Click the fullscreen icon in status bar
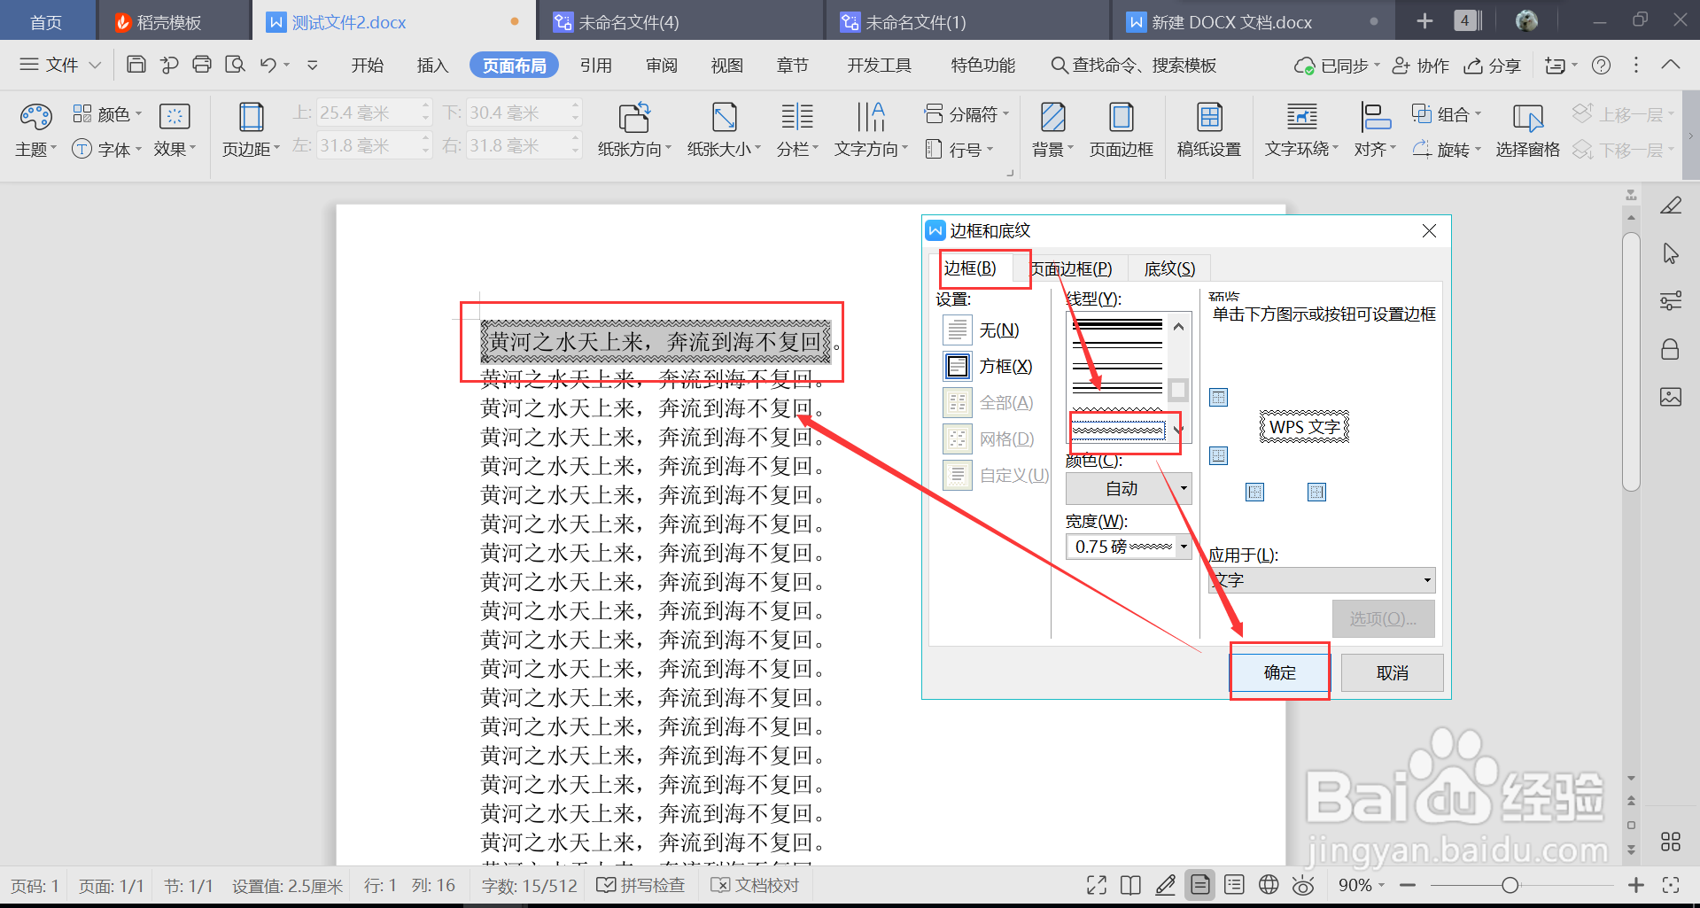This screenshot has height=908, width=1700. point(1097,884)
